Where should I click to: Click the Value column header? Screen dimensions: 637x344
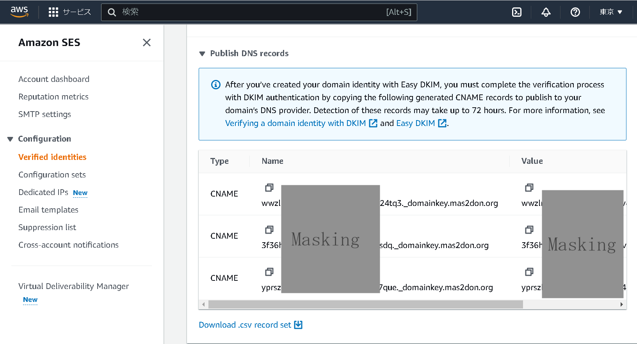(x=532, y=161)
